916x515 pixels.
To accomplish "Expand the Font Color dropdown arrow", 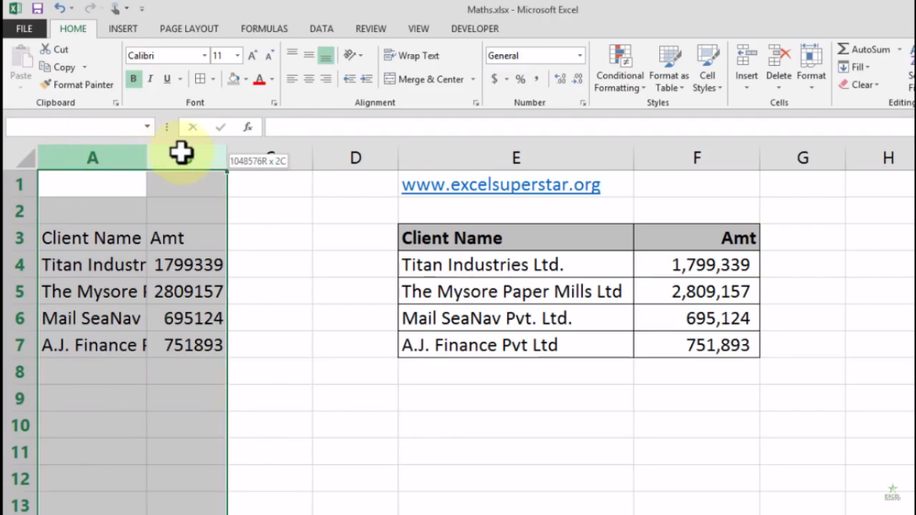I will (x=272, y=80).
